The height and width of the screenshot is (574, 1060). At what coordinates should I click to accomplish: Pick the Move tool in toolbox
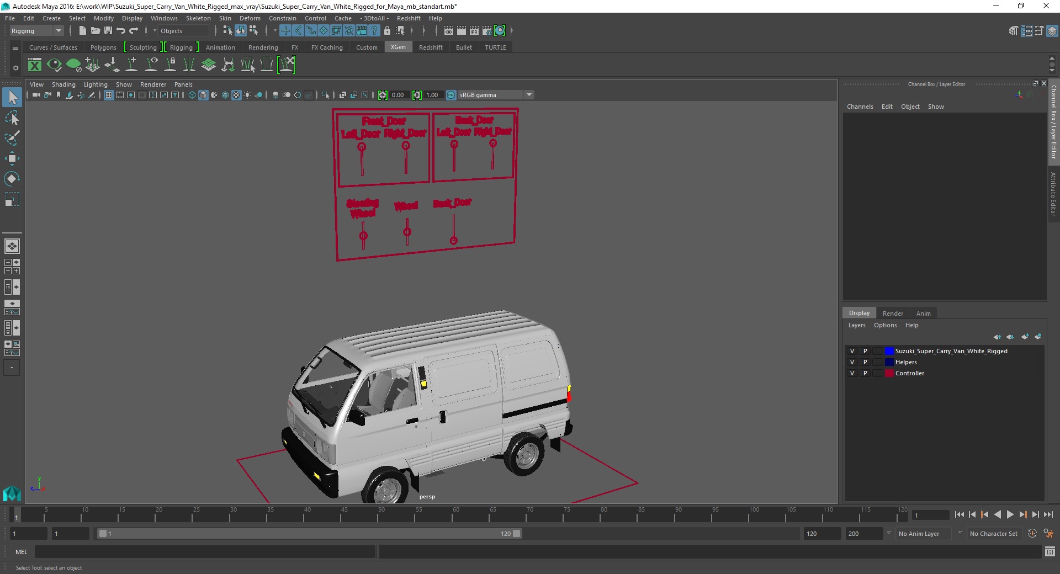12,158
